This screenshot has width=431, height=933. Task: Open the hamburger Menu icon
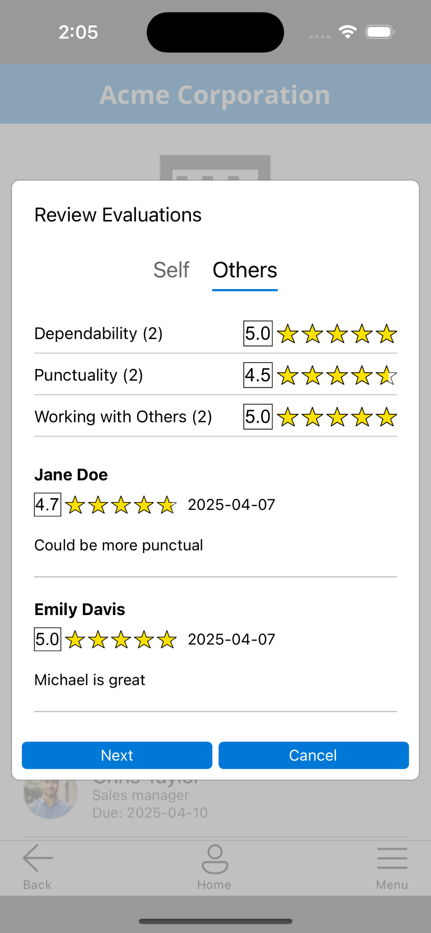(392, 858)
